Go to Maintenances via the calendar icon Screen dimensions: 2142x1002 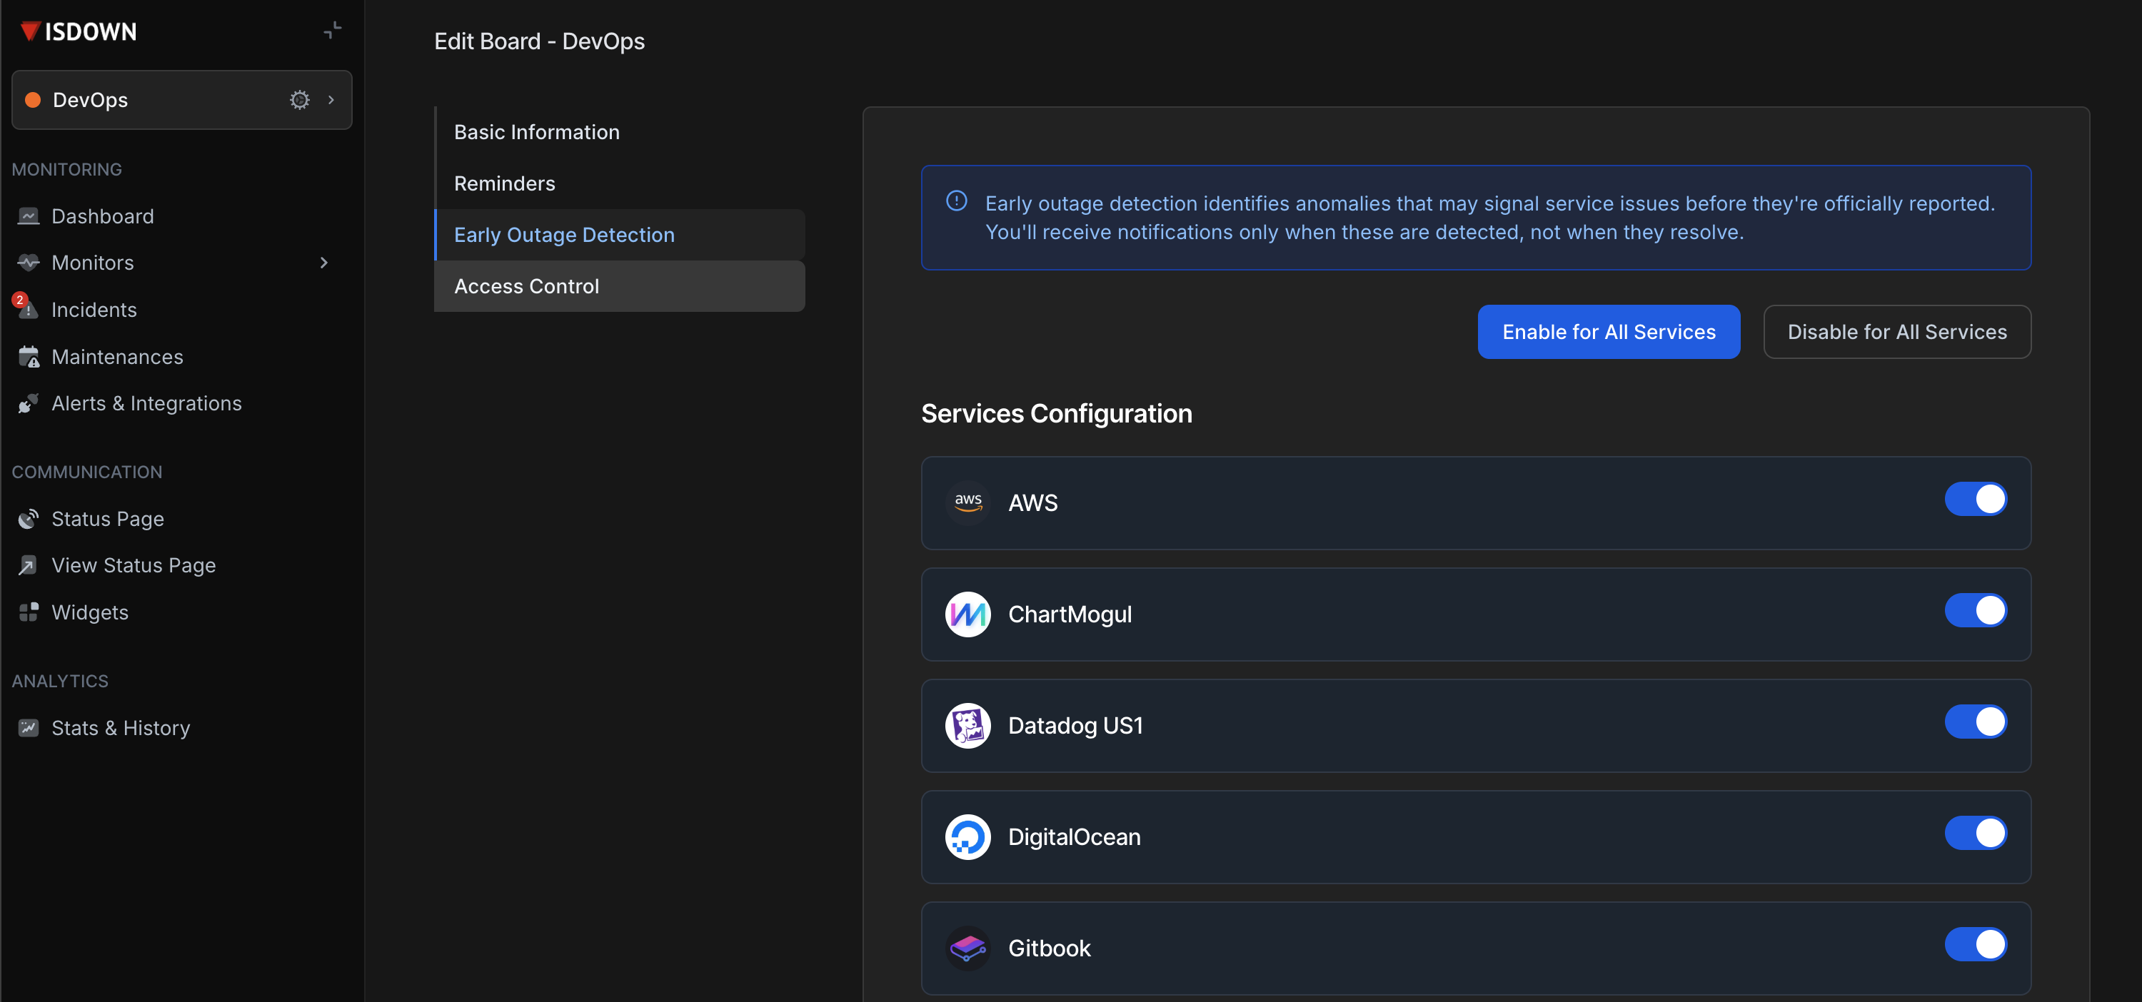pyautogui.click(x=29, y=356)
